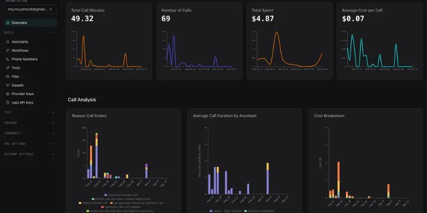The image size is (427, 213).
Task: Click the $4.87 total spent value
Action: [x=263, y=19]
